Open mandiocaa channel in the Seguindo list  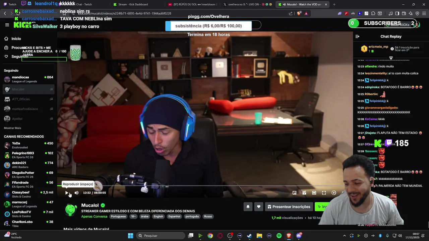tap(28, 79)
